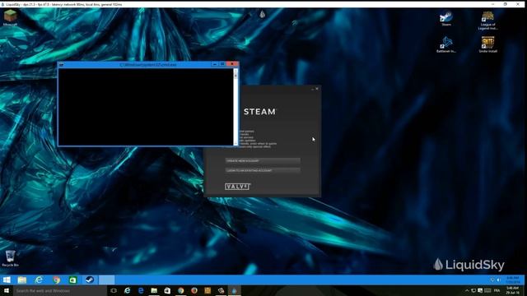527x296 pixels.
Task: Open the black-and-white app icon next to LiquidSky on the host taskbar
Action: (x=221, y=290)
